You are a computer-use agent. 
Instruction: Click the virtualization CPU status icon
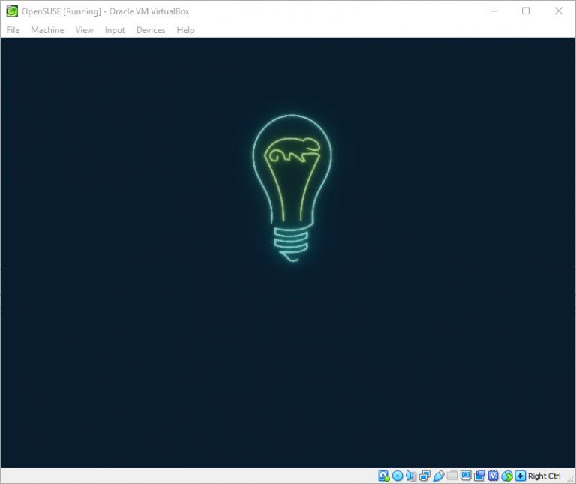493,476
